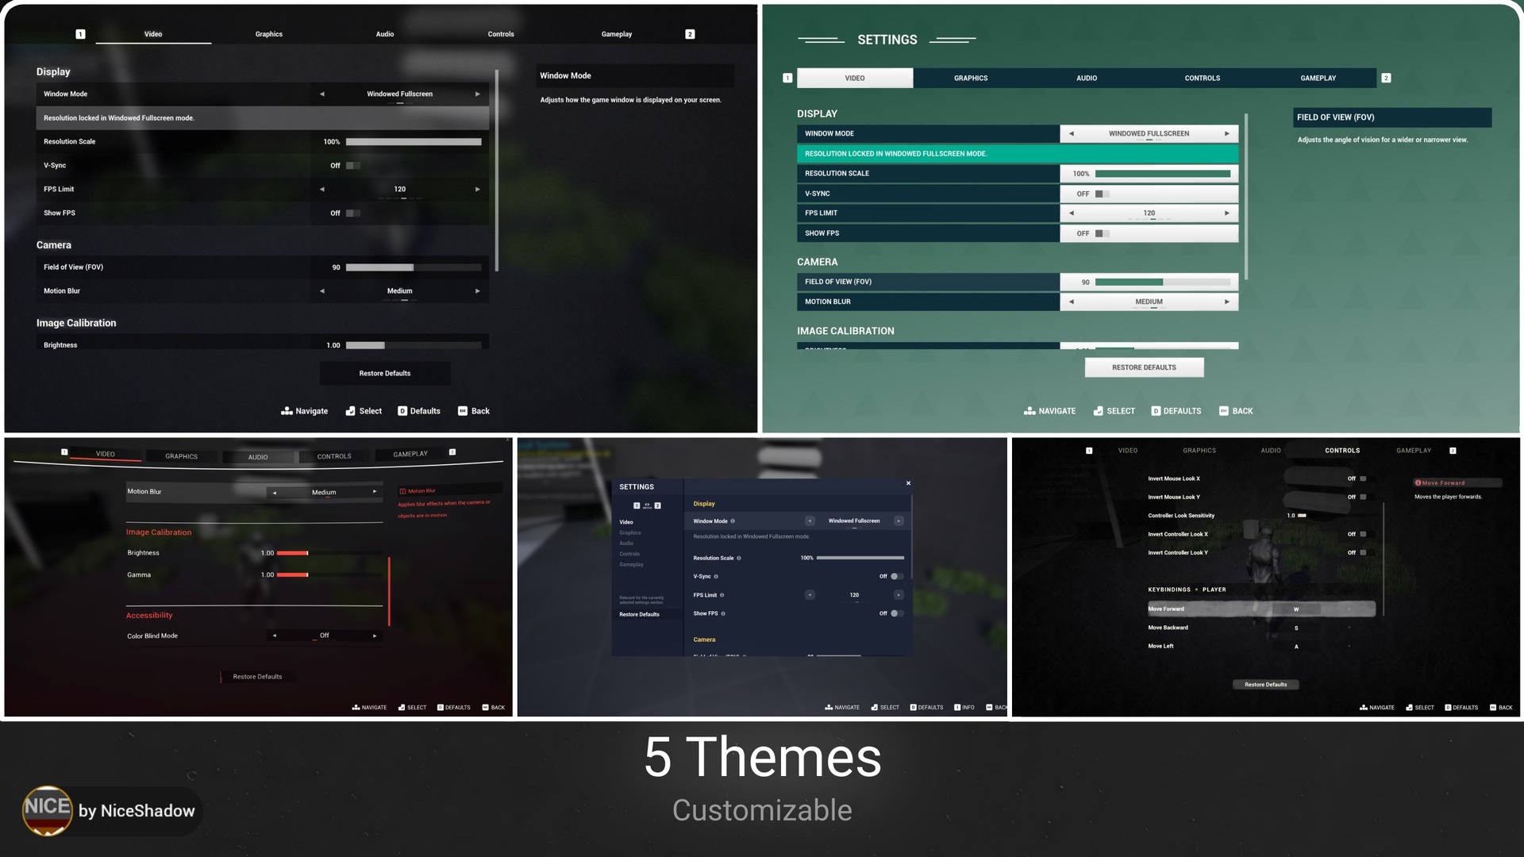The height and width of the screenshot is (857, 1524).
Task: Toggle Show FPS switch in dark theme
Action: tap(353, 213)
